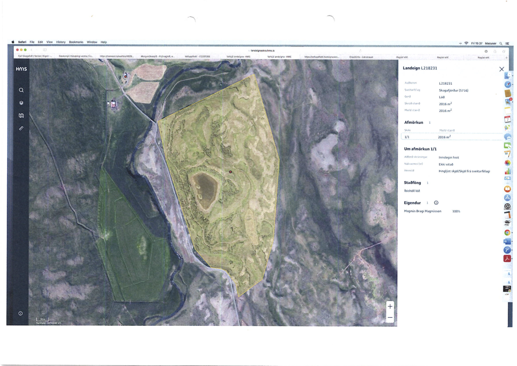Open the map layers panel

point(21,103)
